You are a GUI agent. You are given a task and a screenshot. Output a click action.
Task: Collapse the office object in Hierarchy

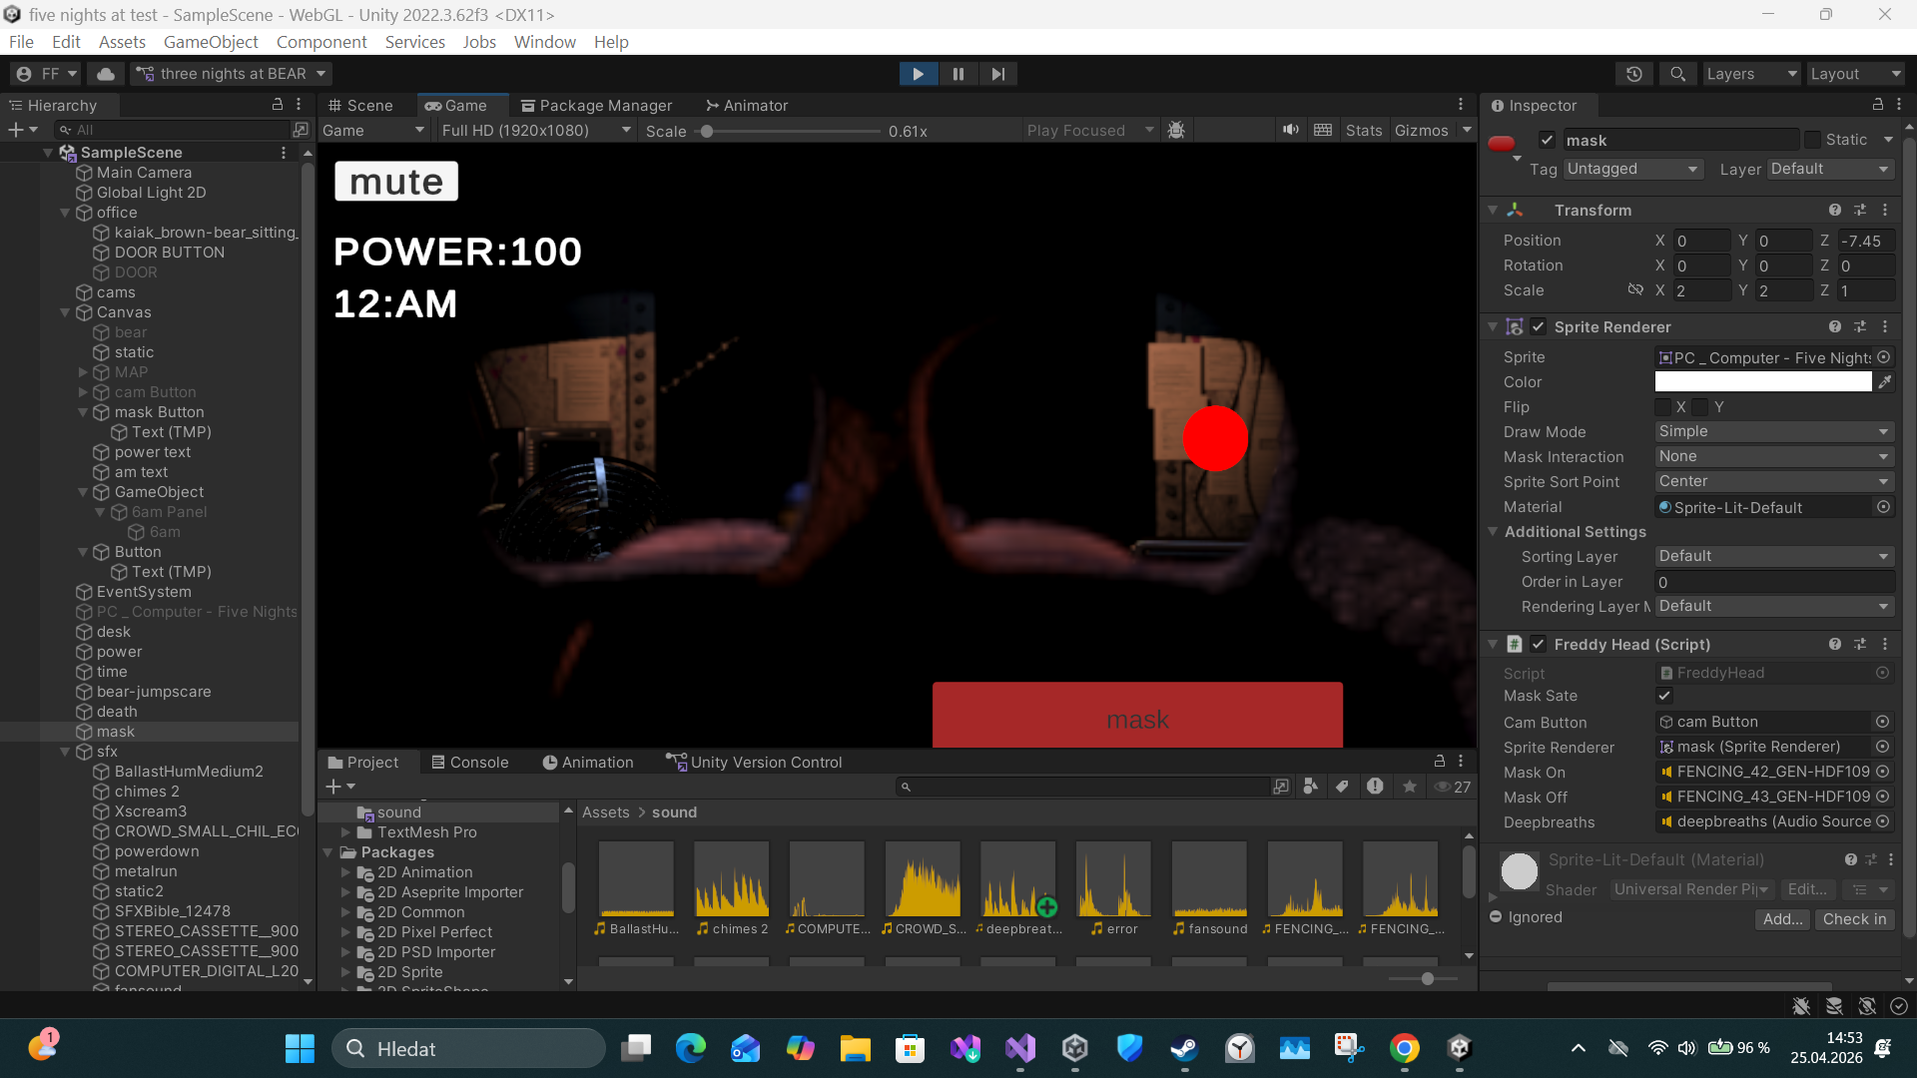[x=65, y=213]
